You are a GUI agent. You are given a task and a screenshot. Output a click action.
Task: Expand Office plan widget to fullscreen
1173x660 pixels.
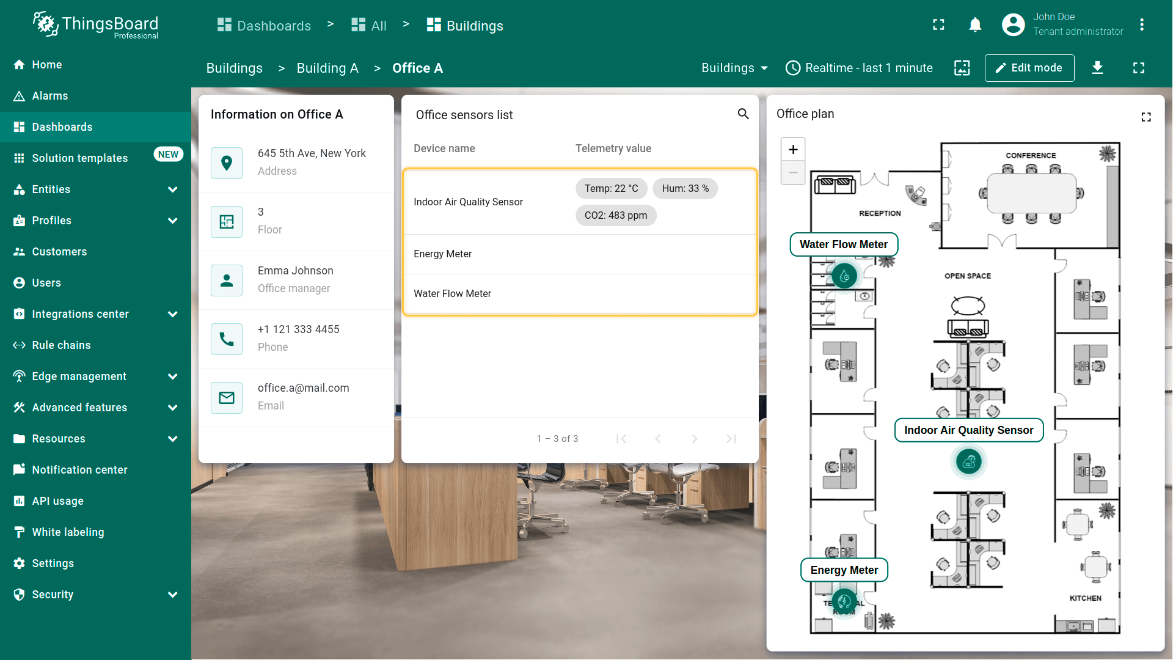click(x=1146, y=117)
